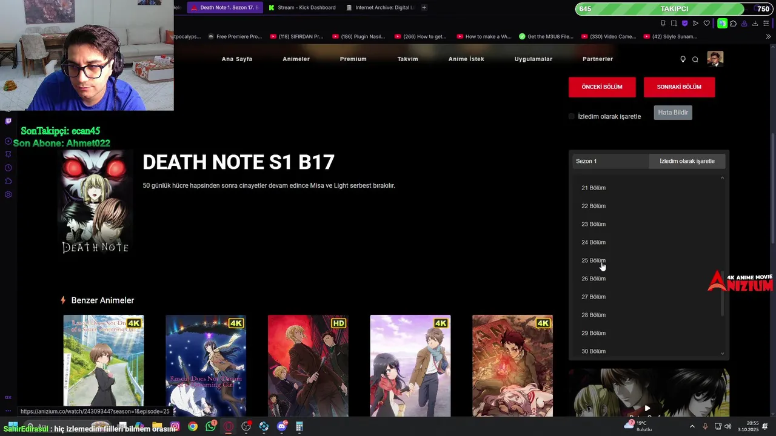
Task: Open the Uygulamalar menu item
Action: click(x=533, y=59)
